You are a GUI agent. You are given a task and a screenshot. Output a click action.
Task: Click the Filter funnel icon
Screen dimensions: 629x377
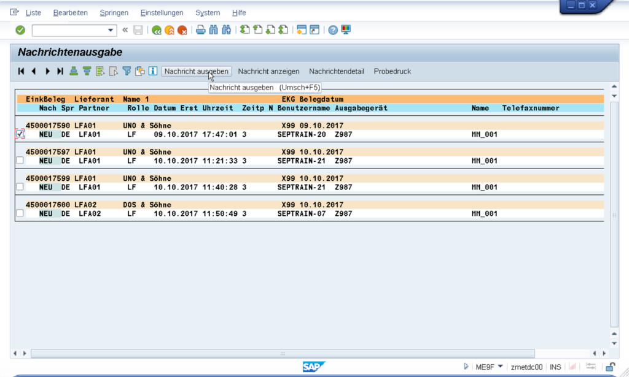tap(127, 71)
